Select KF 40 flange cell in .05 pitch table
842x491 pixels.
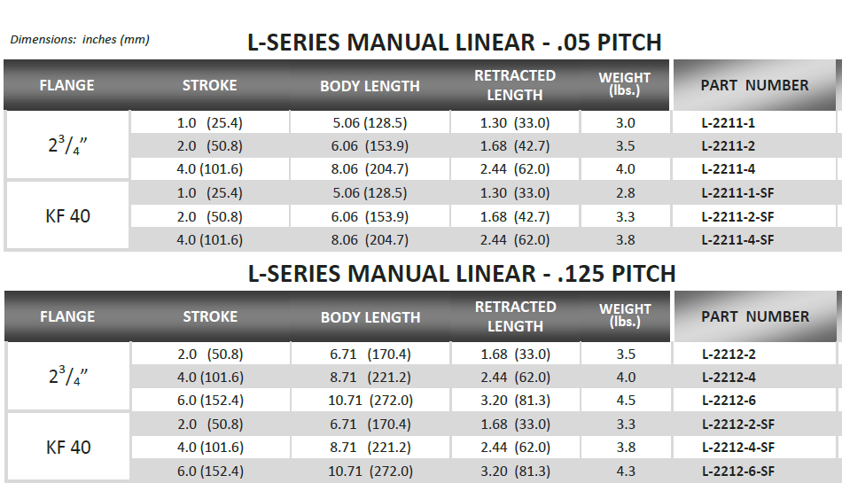(67, 216)
